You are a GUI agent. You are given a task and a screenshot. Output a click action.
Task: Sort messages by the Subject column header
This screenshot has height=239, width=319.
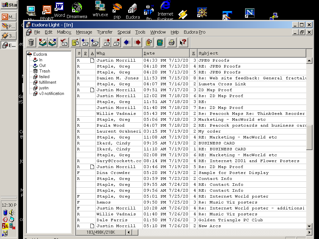252,53
